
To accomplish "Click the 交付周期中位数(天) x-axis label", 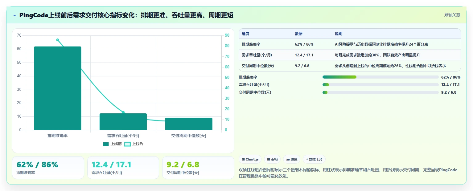I will (189, 136).
